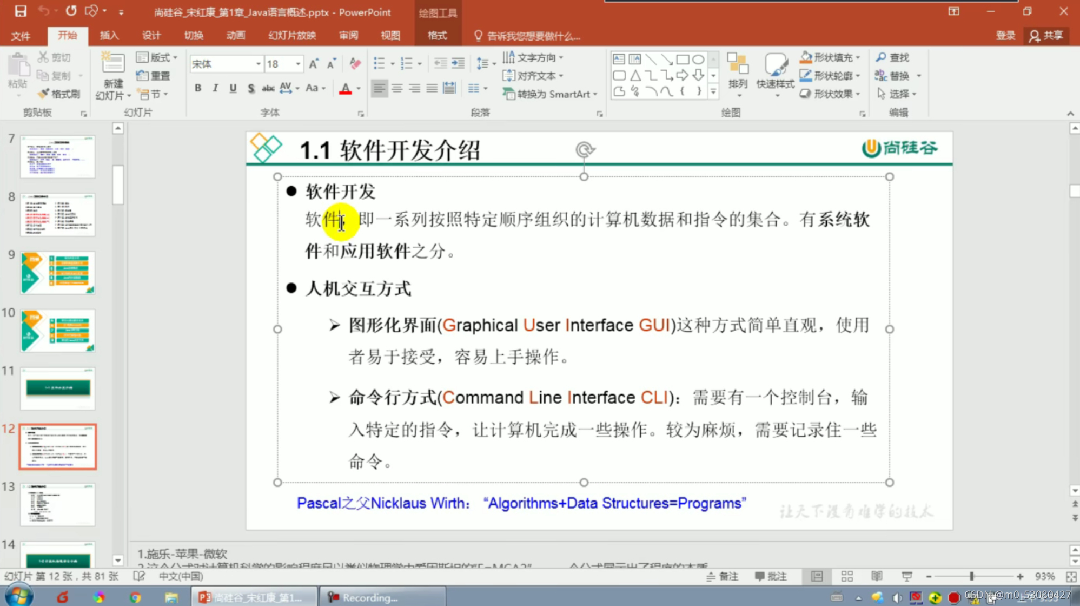Image resolution: width=1080 pixels, height=606 pixels.
Task: Expand the font size dropdown showing 18
Action: (x=298, y=64)
